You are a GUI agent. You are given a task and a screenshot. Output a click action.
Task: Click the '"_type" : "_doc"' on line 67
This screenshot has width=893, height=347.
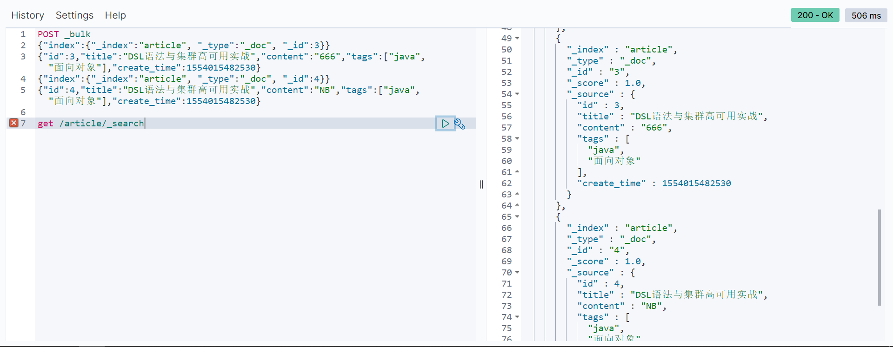pos(611,239)
